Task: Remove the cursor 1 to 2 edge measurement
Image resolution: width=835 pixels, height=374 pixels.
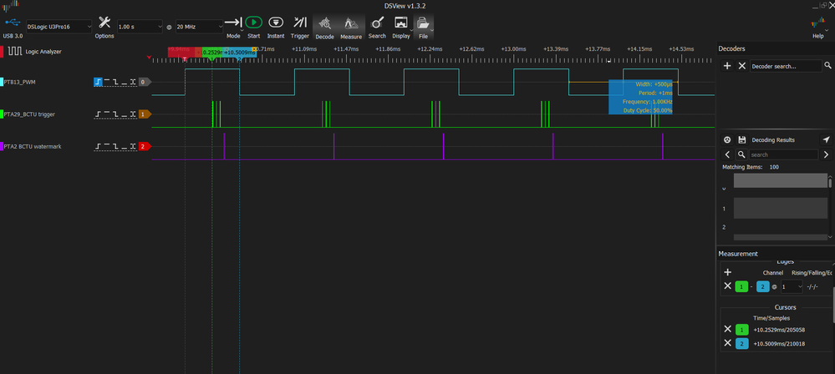Action: pyautogui.click(x=727, y=286)
